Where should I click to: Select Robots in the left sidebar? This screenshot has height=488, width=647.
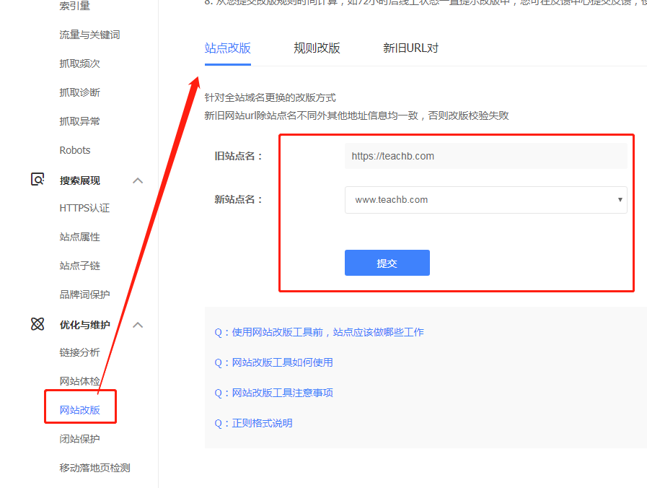pyautogui.click(x=74, y=150)
